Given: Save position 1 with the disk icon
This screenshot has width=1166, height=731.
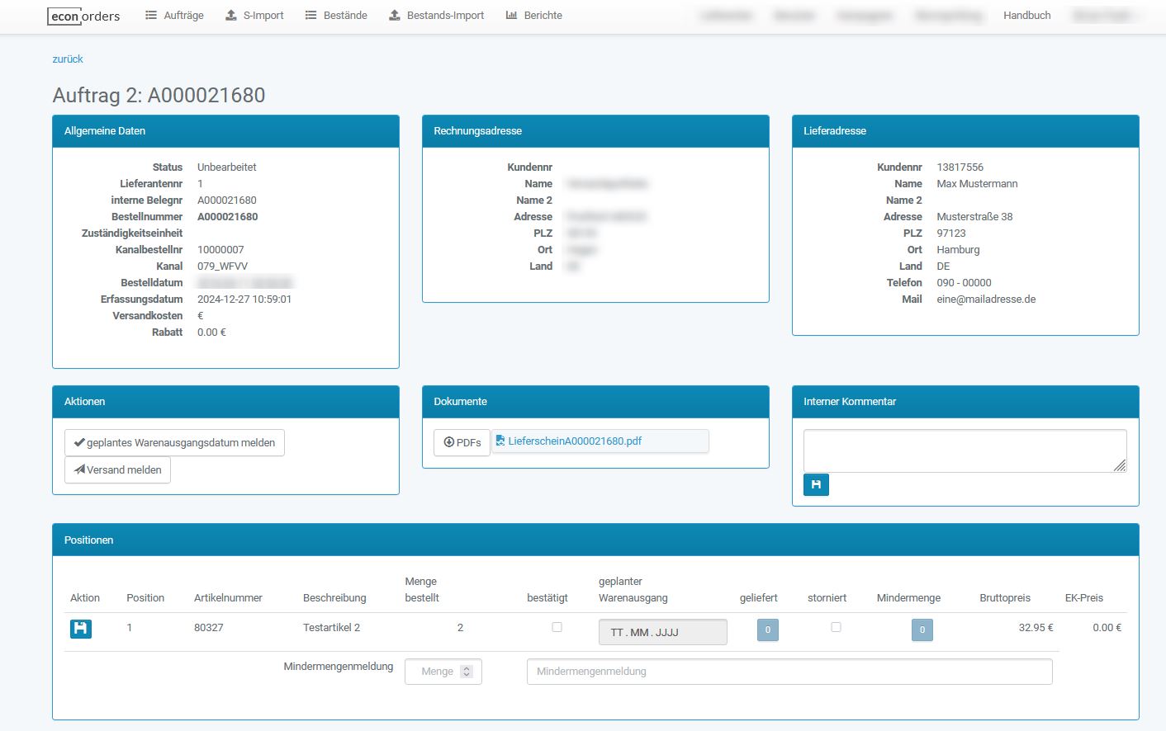Looking at the screenshot, I should (x=81, y=629).
